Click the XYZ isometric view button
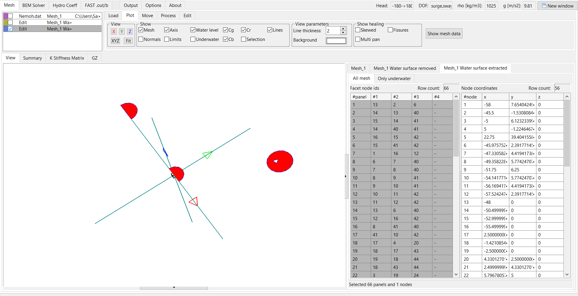The image size is (578, 296). pyautogui.click(x=115, y=41)
